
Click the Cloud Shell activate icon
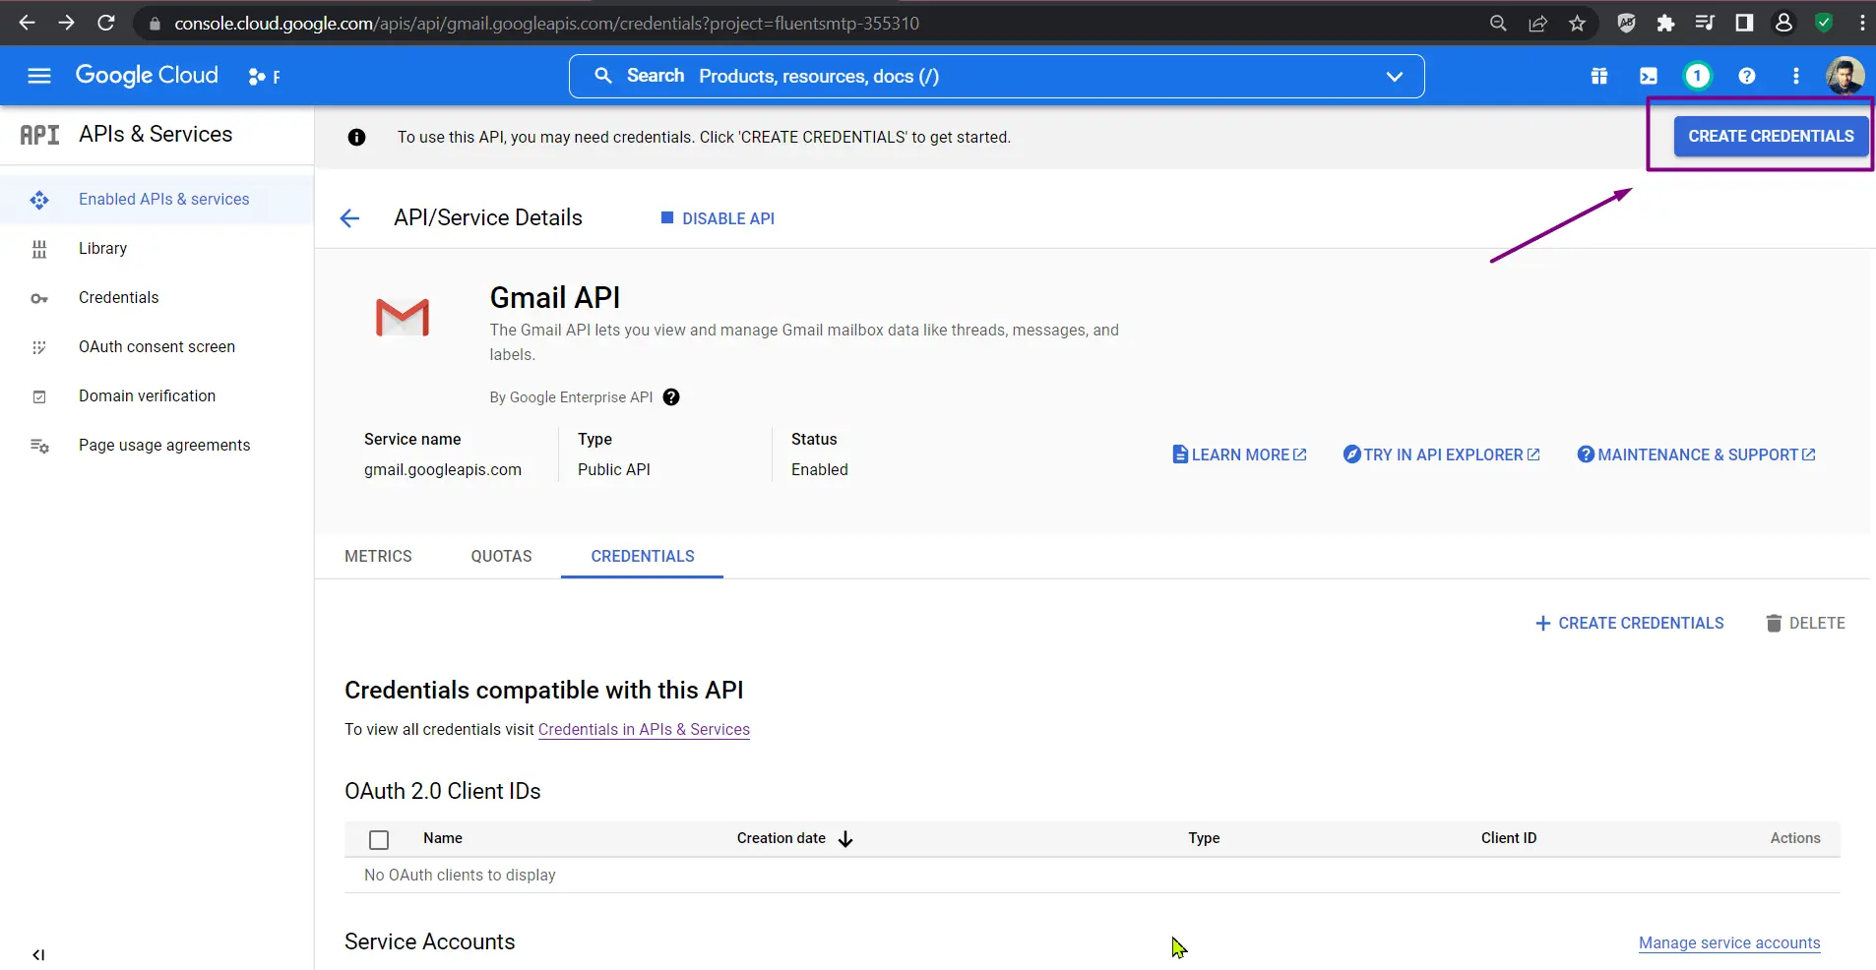click(1648, 76)
